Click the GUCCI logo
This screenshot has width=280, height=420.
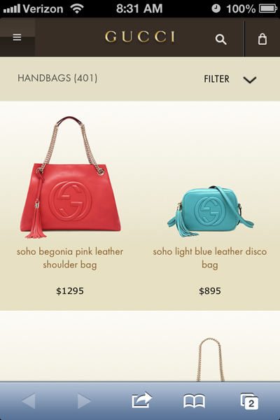[x=139, y=36]
